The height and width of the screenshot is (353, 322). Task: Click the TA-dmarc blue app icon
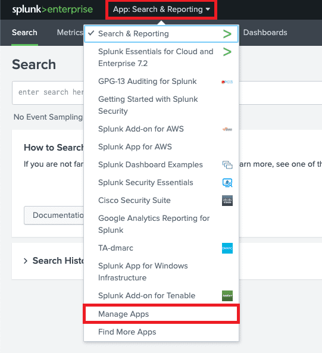[227, 248]
